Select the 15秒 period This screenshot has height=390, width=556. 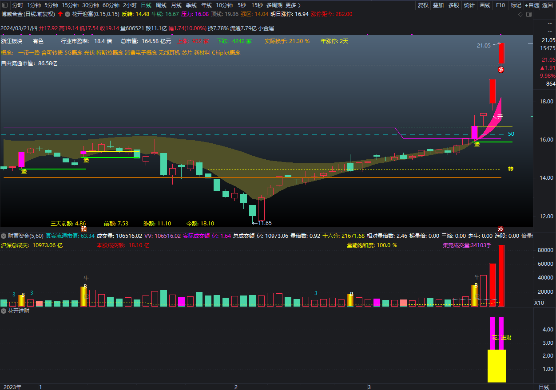click(257, 5)
